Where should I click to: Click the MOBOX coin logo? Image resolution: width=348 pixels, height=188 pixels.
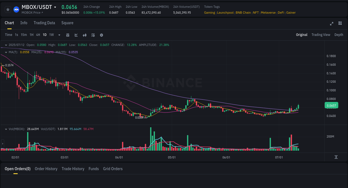tap(16, 9)
